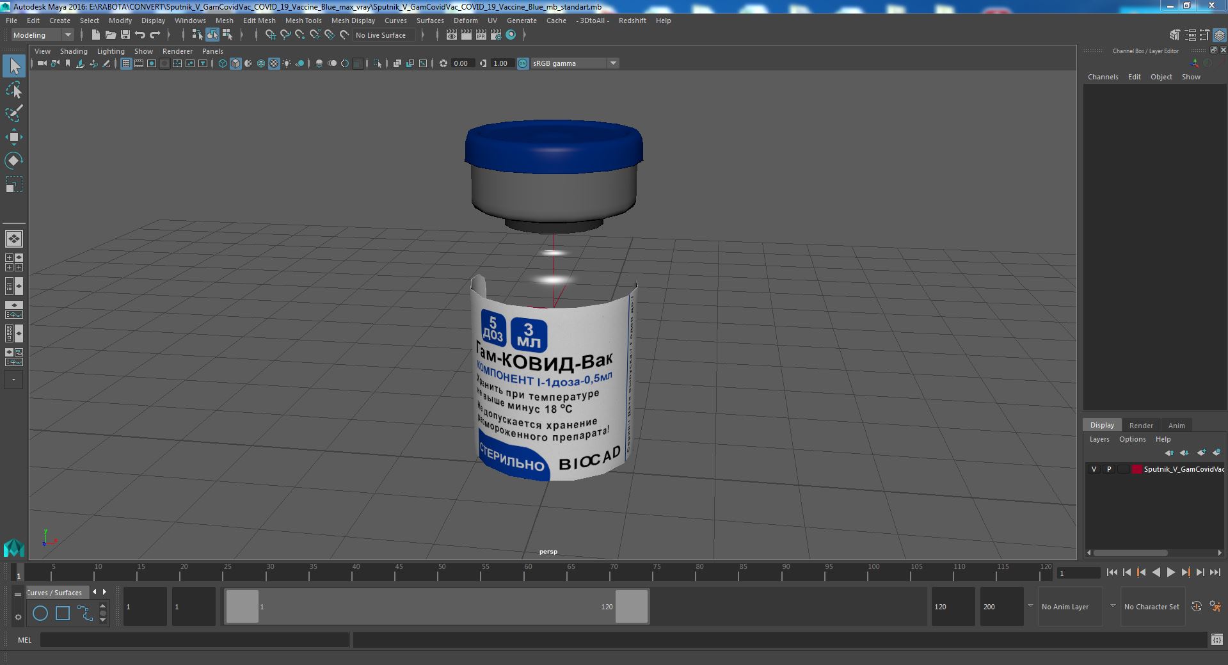The width and height of the screenshot is (1228, 665).
Task: Open the No Character Set dropdown arrow
Action: pyautogui.click(x=1113, y=606)
